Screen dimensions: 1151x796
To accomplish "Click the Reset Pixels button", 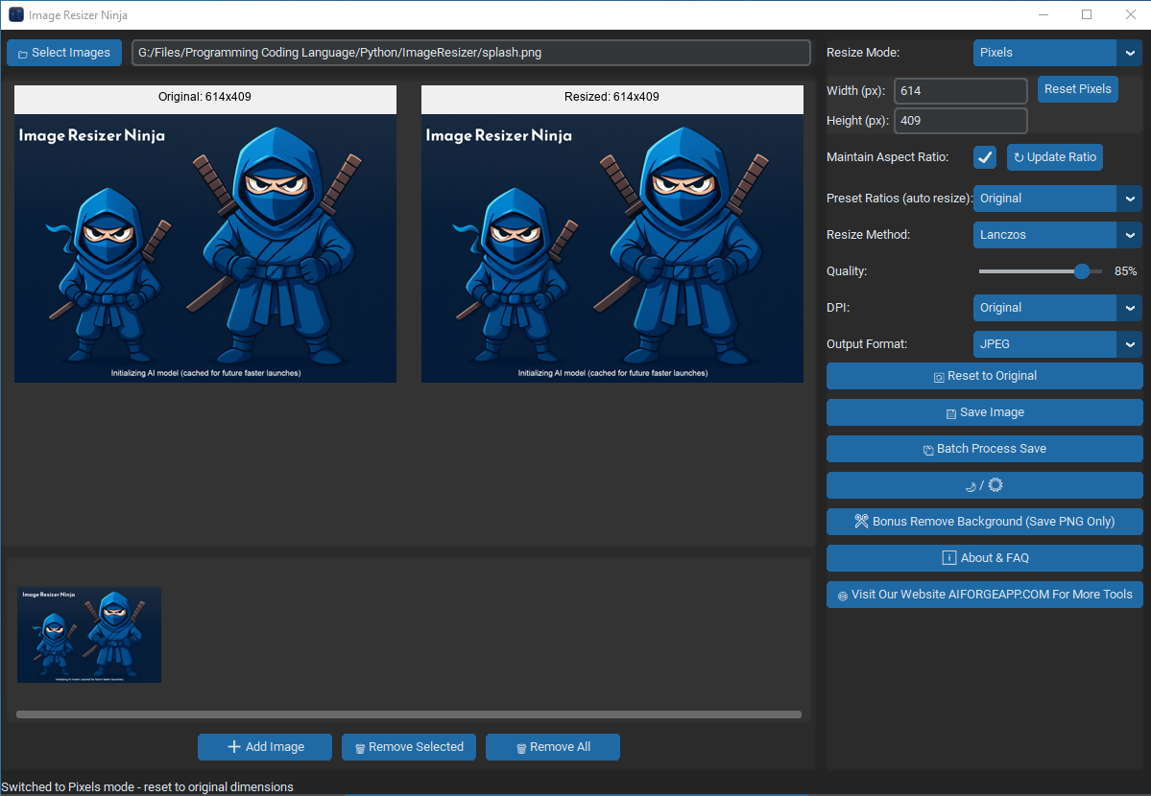I will coord(1077,89).
